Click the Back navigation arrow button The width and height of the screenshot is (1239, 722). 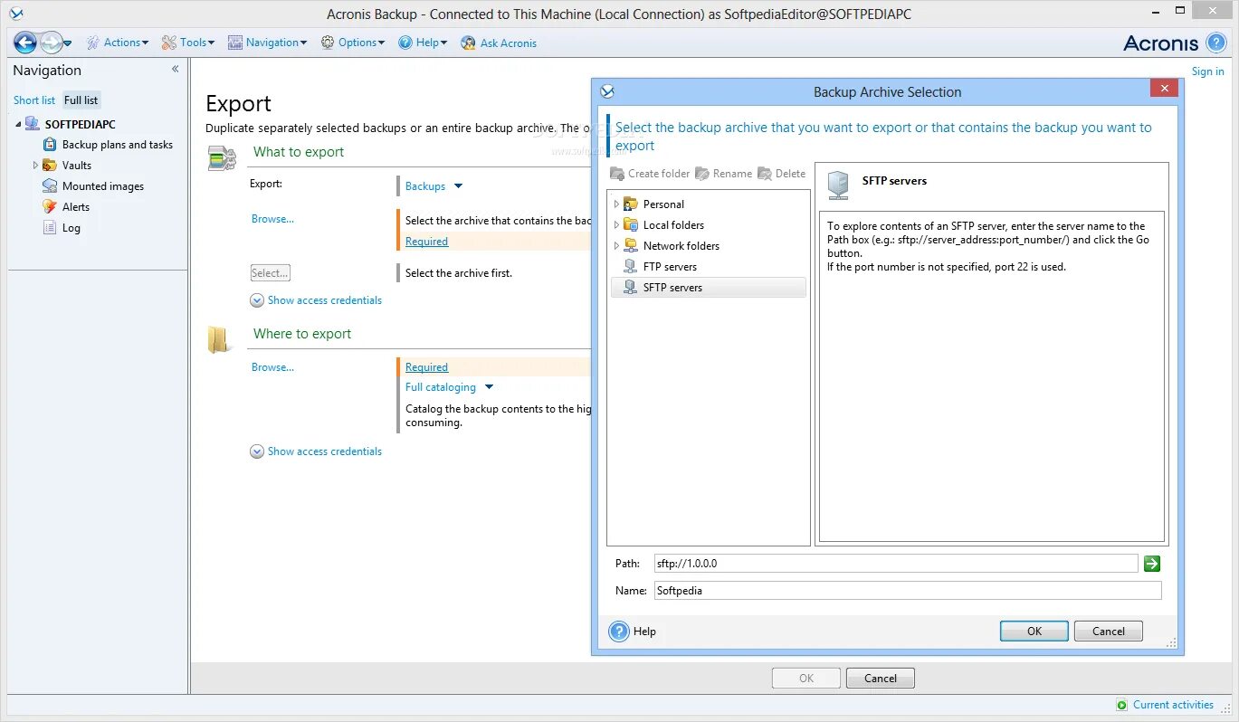coord(25,43)
